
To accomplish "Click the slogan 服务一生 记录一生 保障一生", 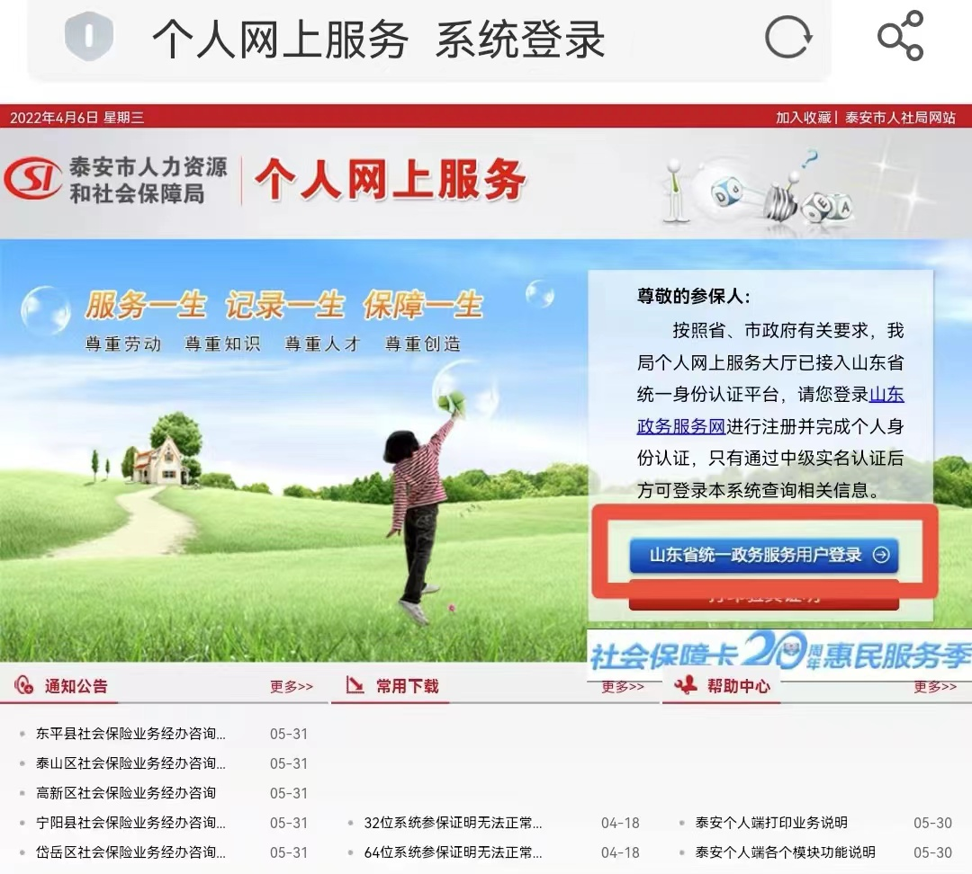I will [x=283, y=306].
